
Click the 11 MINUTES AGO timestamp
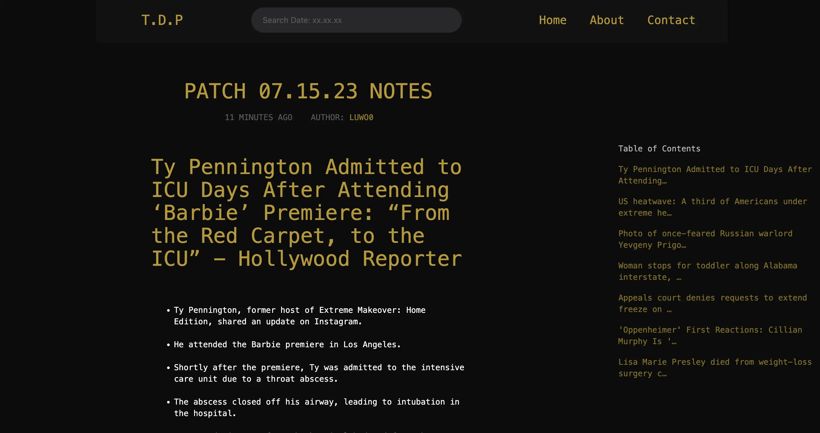(x=258, y=117)
